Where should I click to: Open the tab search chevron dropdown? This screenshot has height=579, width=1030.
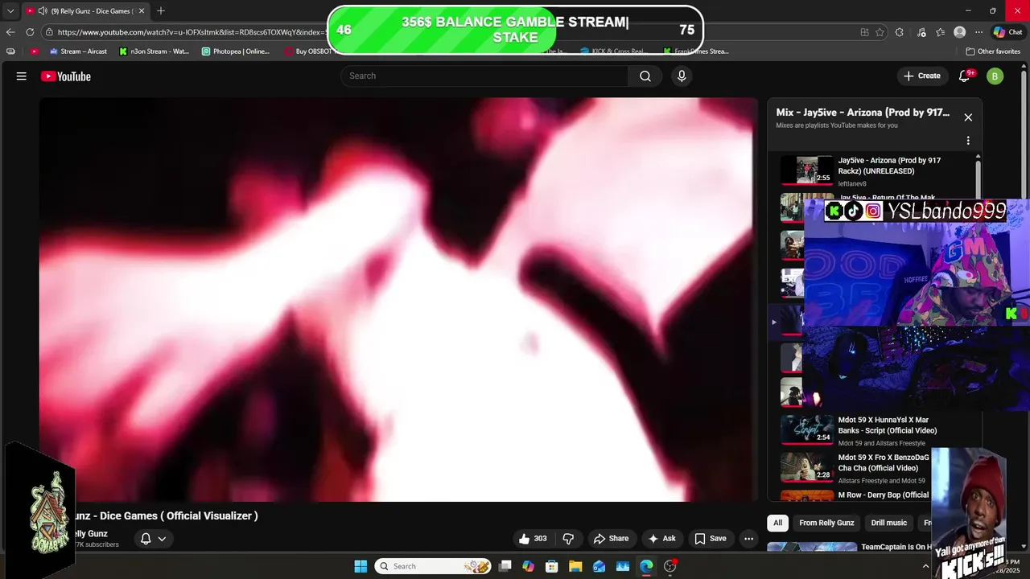coord(10,11)
